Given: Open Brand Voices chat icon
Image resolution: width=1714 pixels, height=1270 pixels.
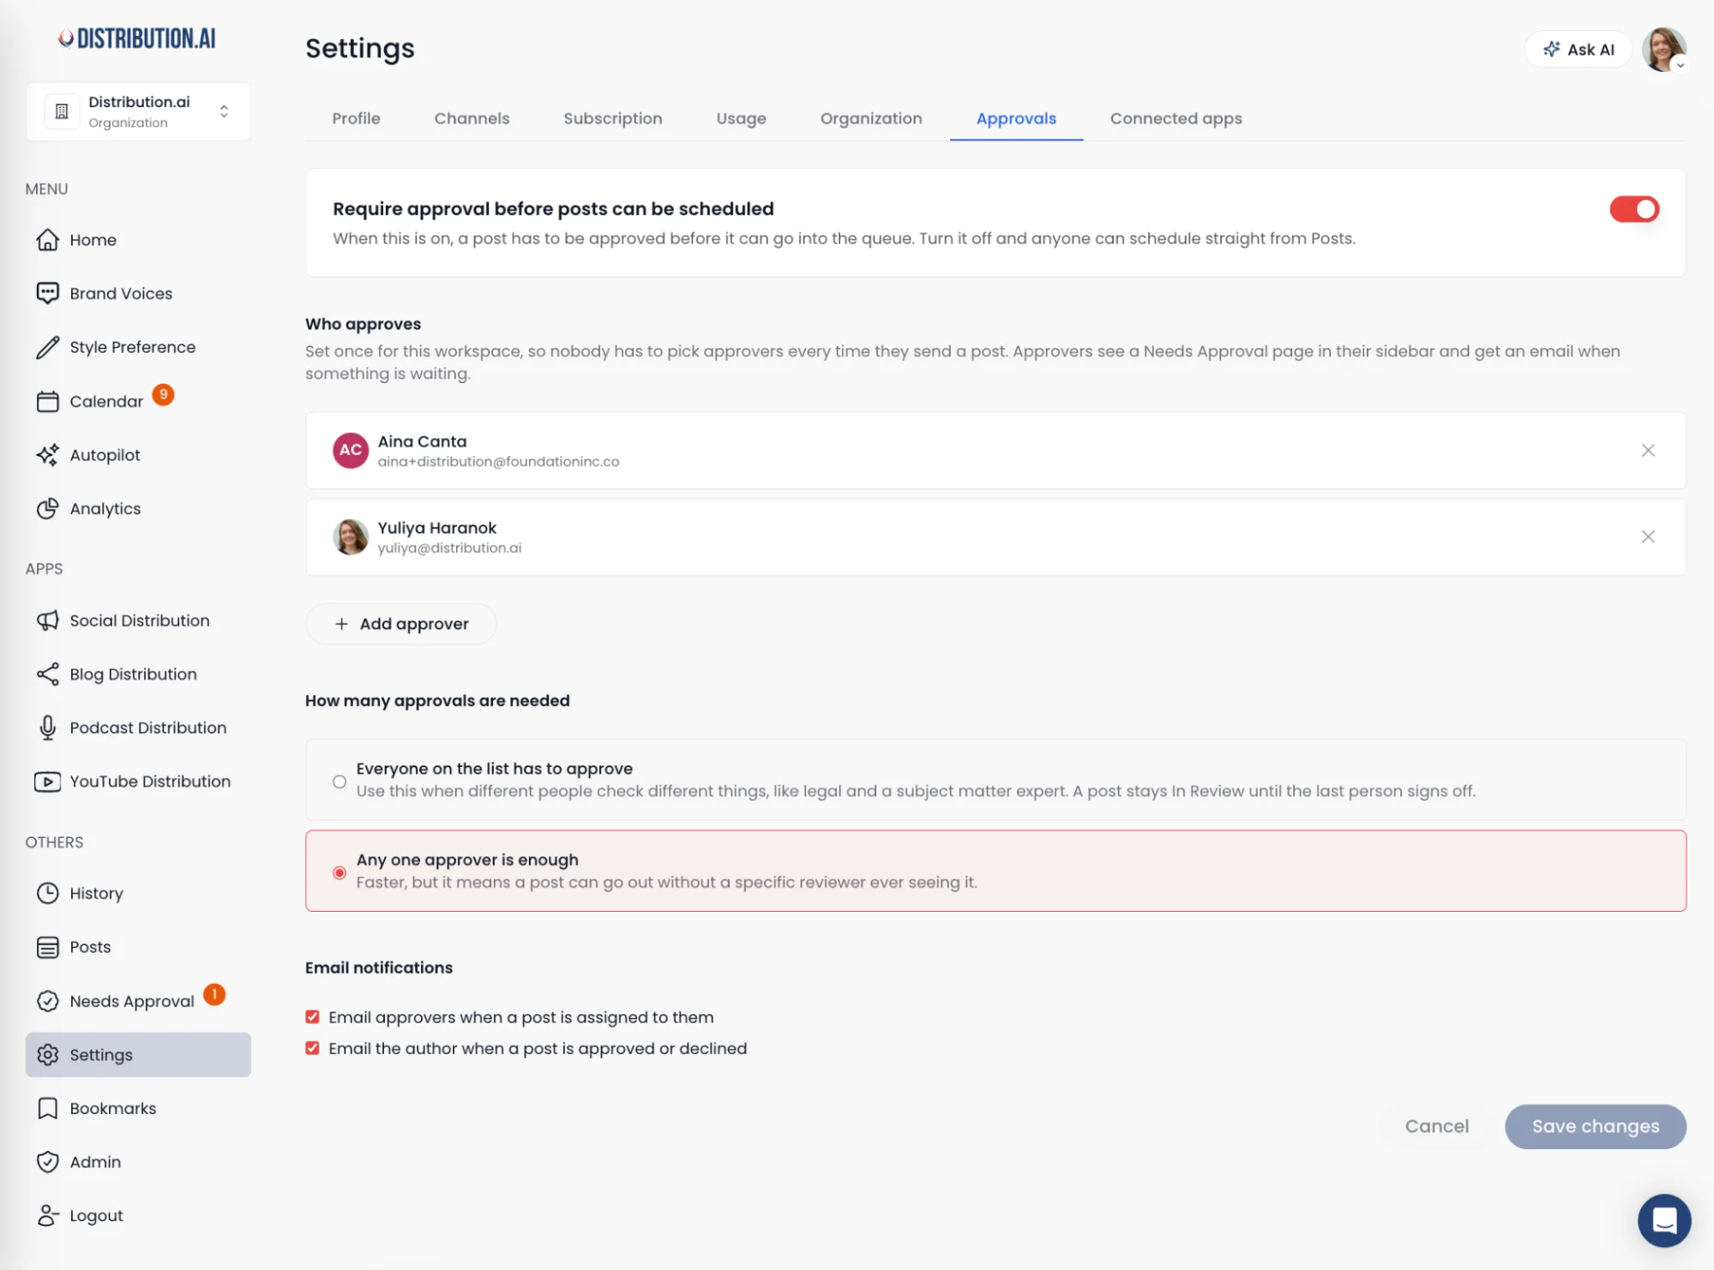Looking at the screenshot, I should coord(48,293).
